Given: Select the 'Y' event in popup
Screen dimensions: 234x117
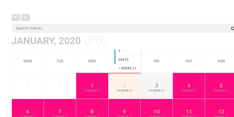Looking at the screenshot, I should click(127, 51).
